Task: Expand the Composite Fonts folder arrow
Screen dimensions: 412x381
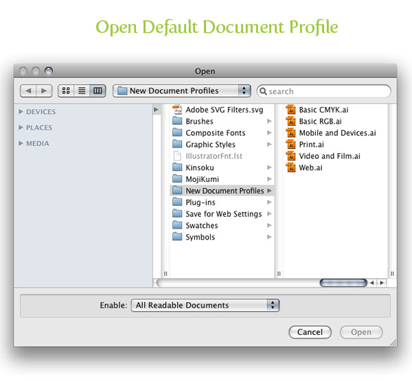Action: 269,132
